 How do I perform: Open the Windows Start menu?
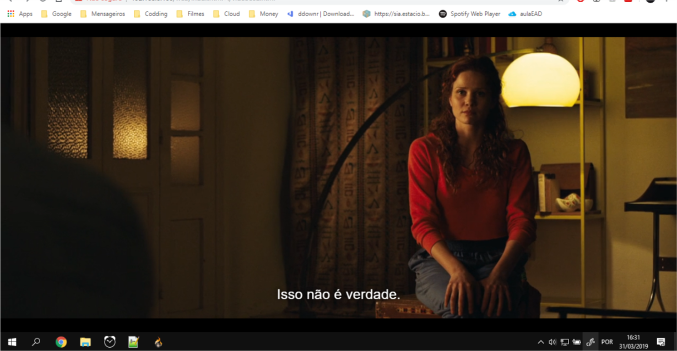pyautogui.click(x=12, y=342)
